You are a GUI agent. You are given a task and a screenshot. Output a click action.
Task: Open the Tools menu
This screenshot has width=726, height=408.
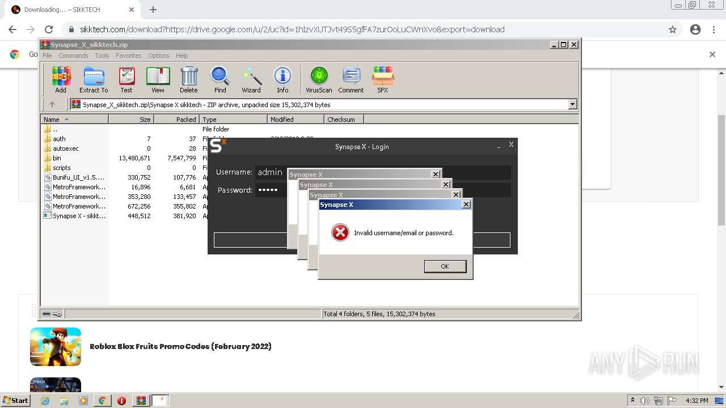[x=102, y=56]
